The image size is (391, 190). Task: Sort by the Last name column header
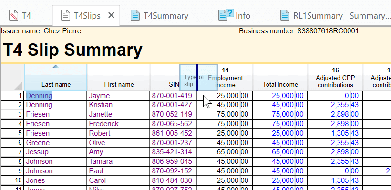tap(56, 78)
